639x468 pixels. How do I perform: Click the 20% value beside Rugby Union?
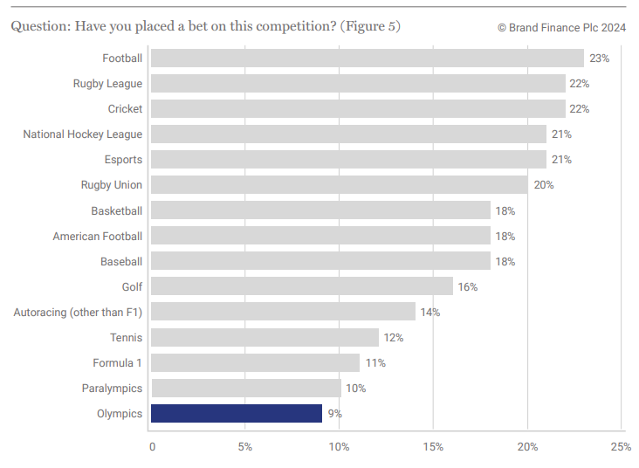543,185
